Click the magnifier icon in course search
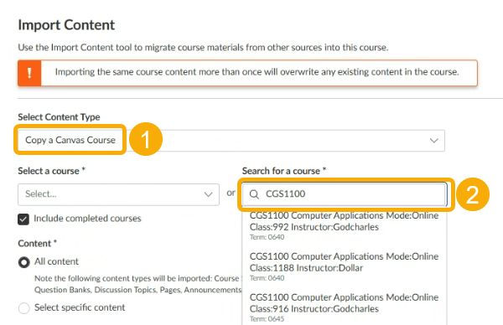 click(x=254, y=194)
